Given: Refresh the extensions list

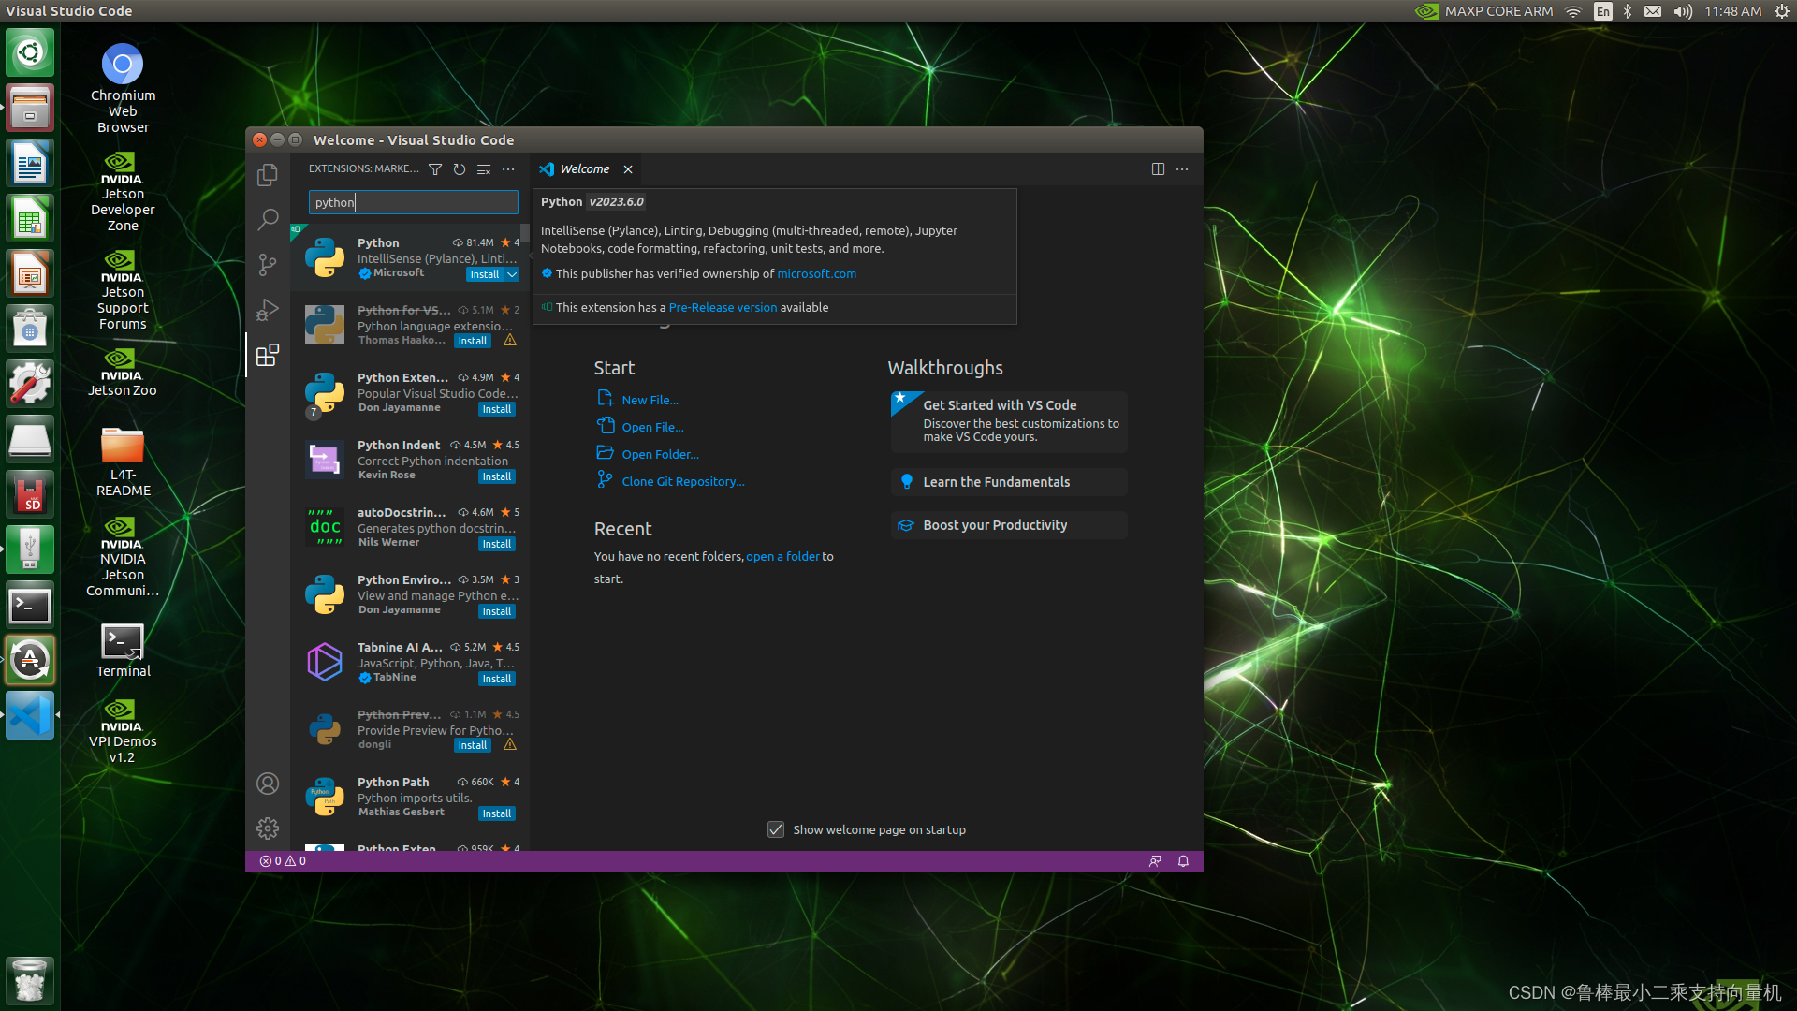Looking at the screenshot, I should coord(460,169).
